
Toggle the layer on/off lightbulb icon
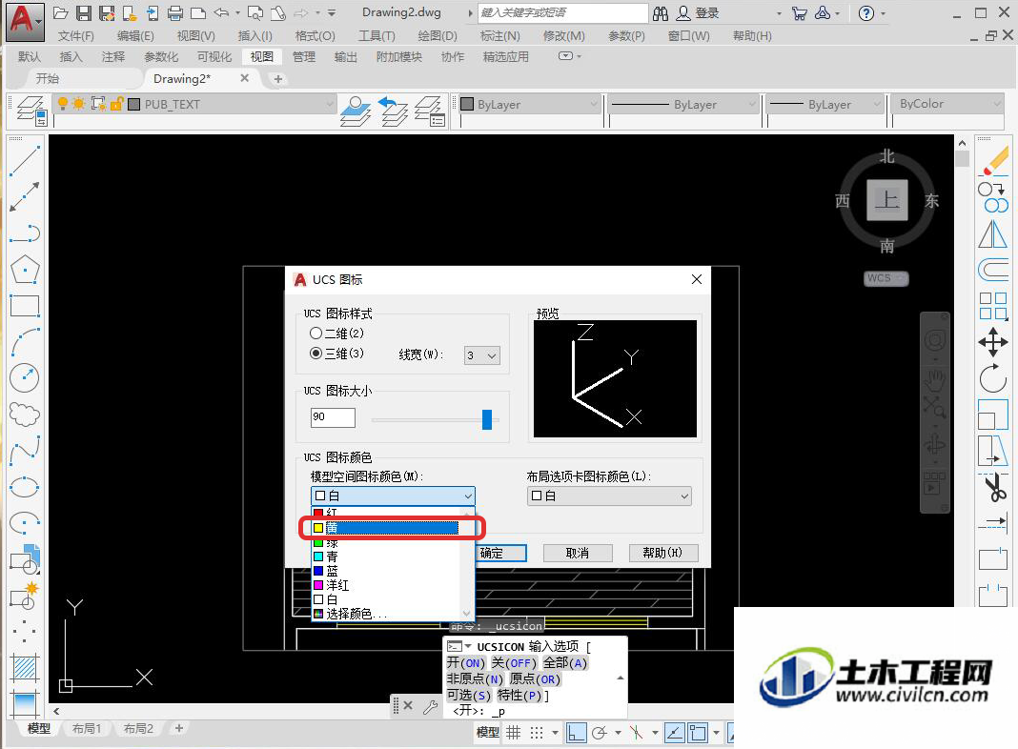(x=62, y=104)
